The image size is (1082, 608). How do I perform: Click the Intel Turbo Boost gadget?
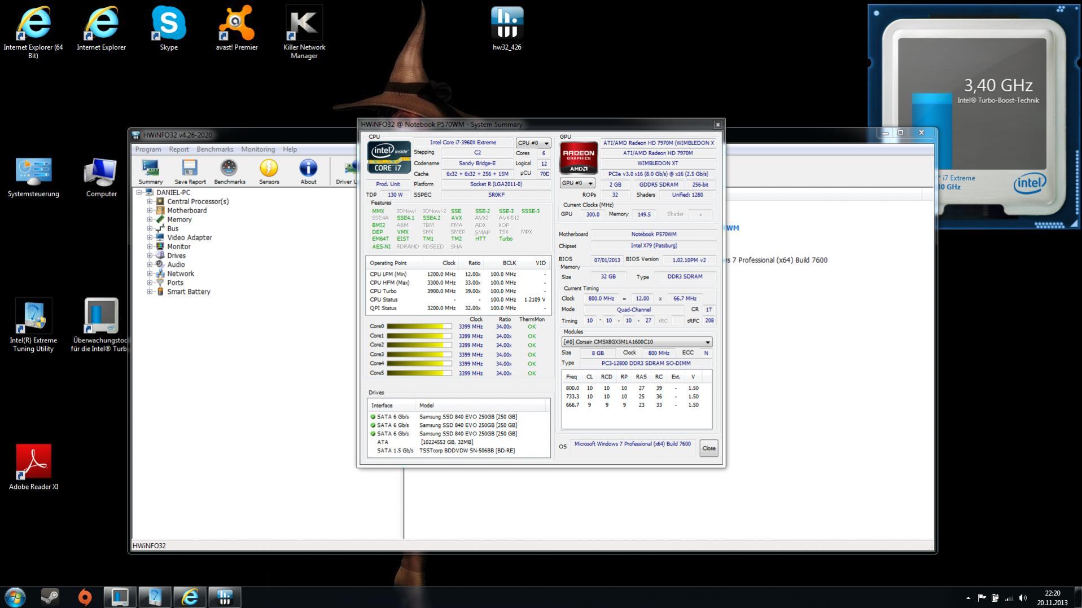pyautogui.click(x=973, y=117)
